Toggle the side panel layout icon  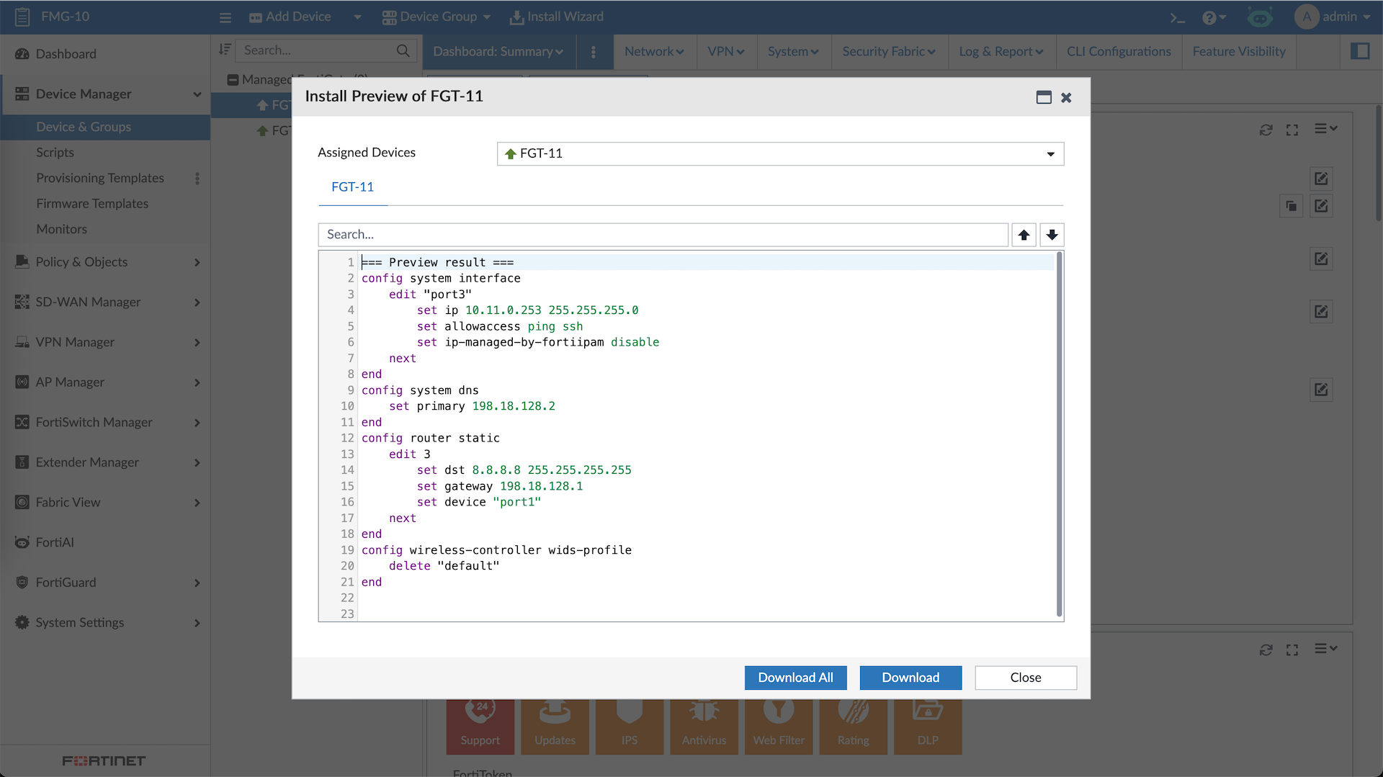(x=1360, y=51)
